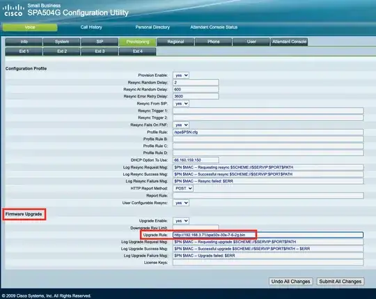
Task: Click the Profile Rule D field
Action: tap(268, 153)
